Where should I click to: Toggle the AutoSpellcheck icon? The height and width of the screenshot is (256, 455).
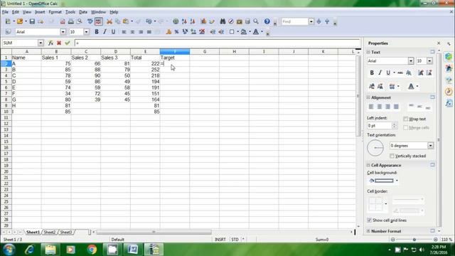tap(98, 21)
